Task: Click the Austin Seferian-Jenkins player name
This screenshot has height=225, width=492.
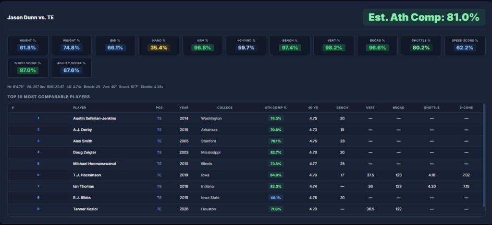Action: 94,118
